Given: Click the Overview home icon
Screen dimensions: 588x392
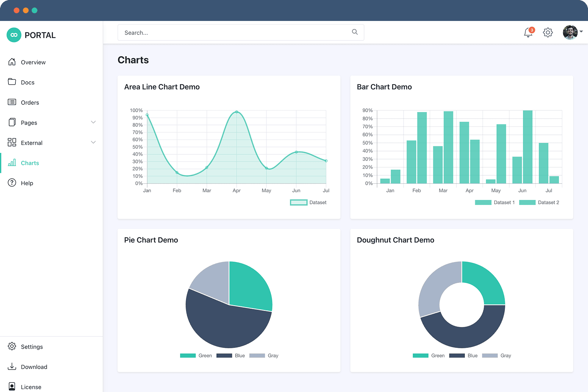Looking at the screenshot, I should coord(12,62).
